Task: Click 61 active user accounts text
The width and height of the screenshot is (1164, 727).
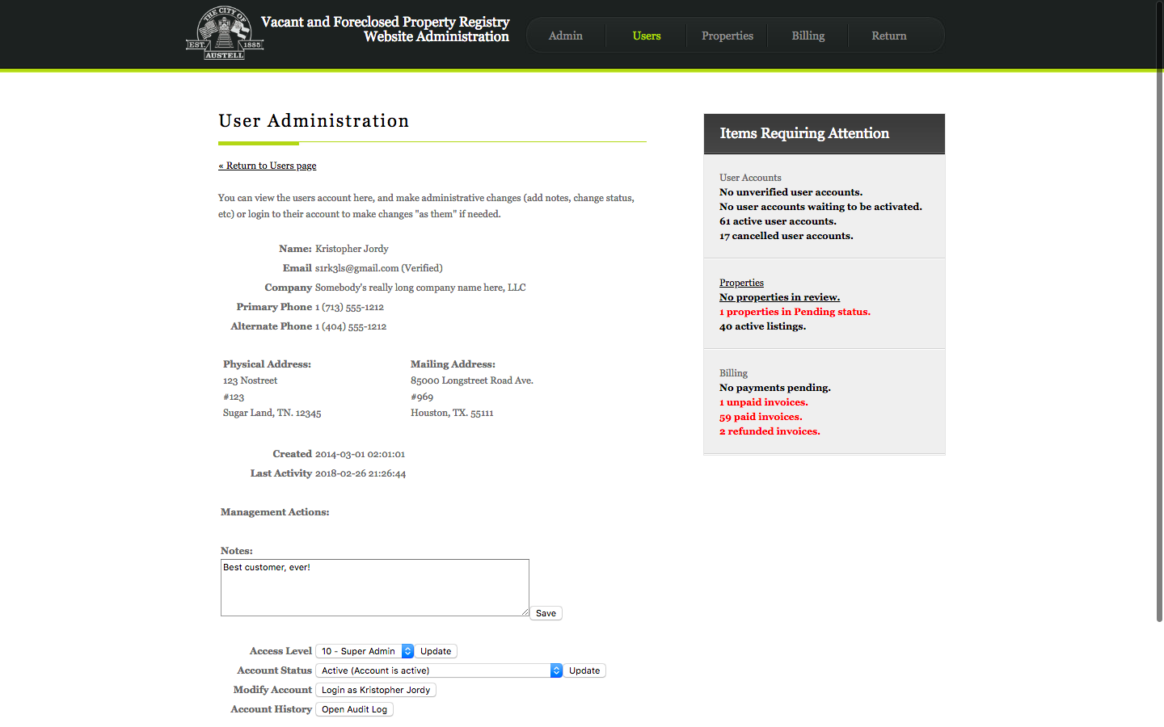Action: [x=778, y=221]
